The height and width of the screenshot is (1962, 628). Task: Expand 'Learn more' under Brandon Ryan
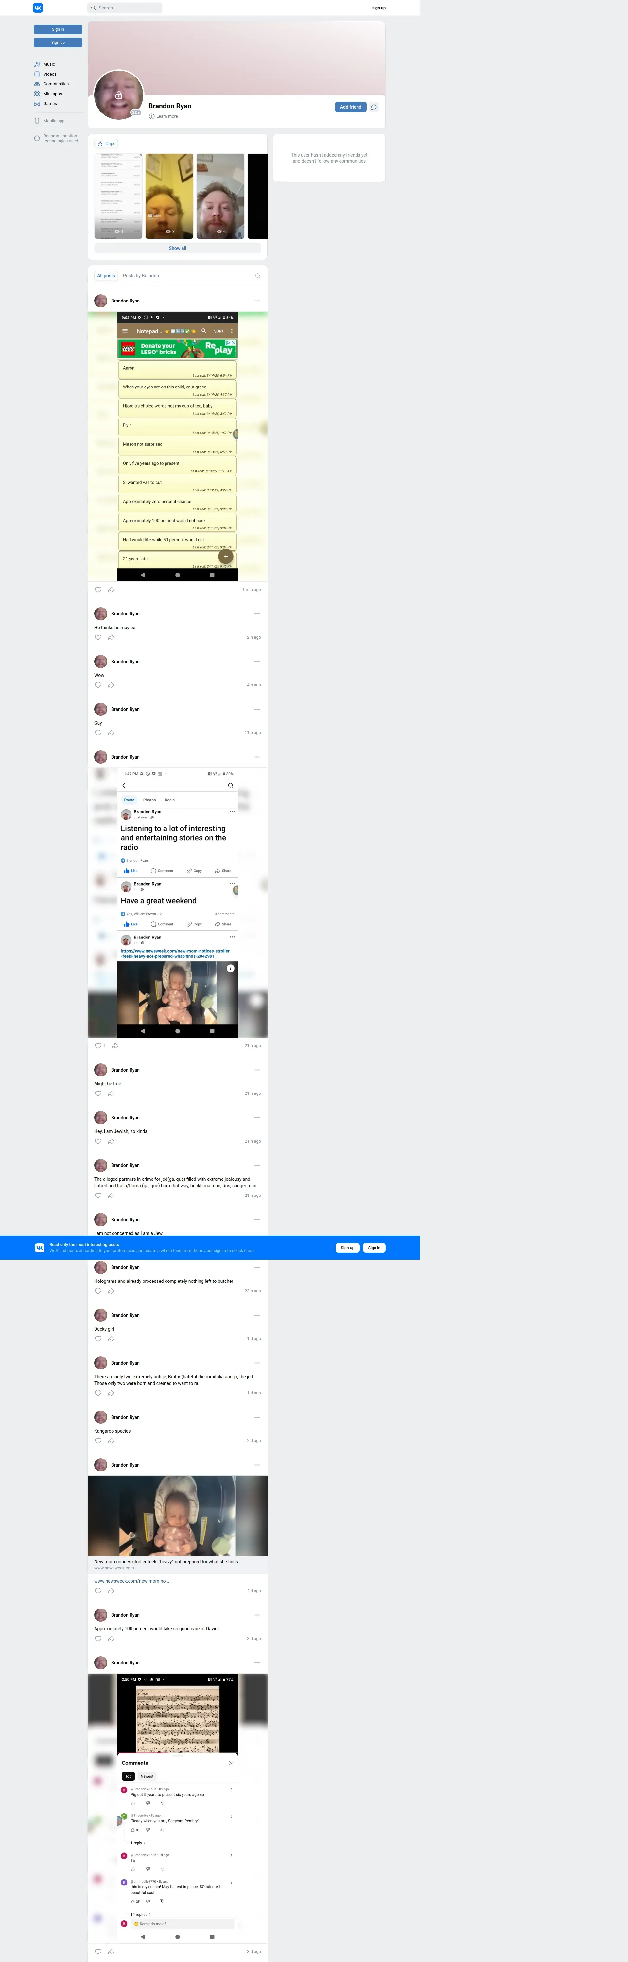(166, 116)
